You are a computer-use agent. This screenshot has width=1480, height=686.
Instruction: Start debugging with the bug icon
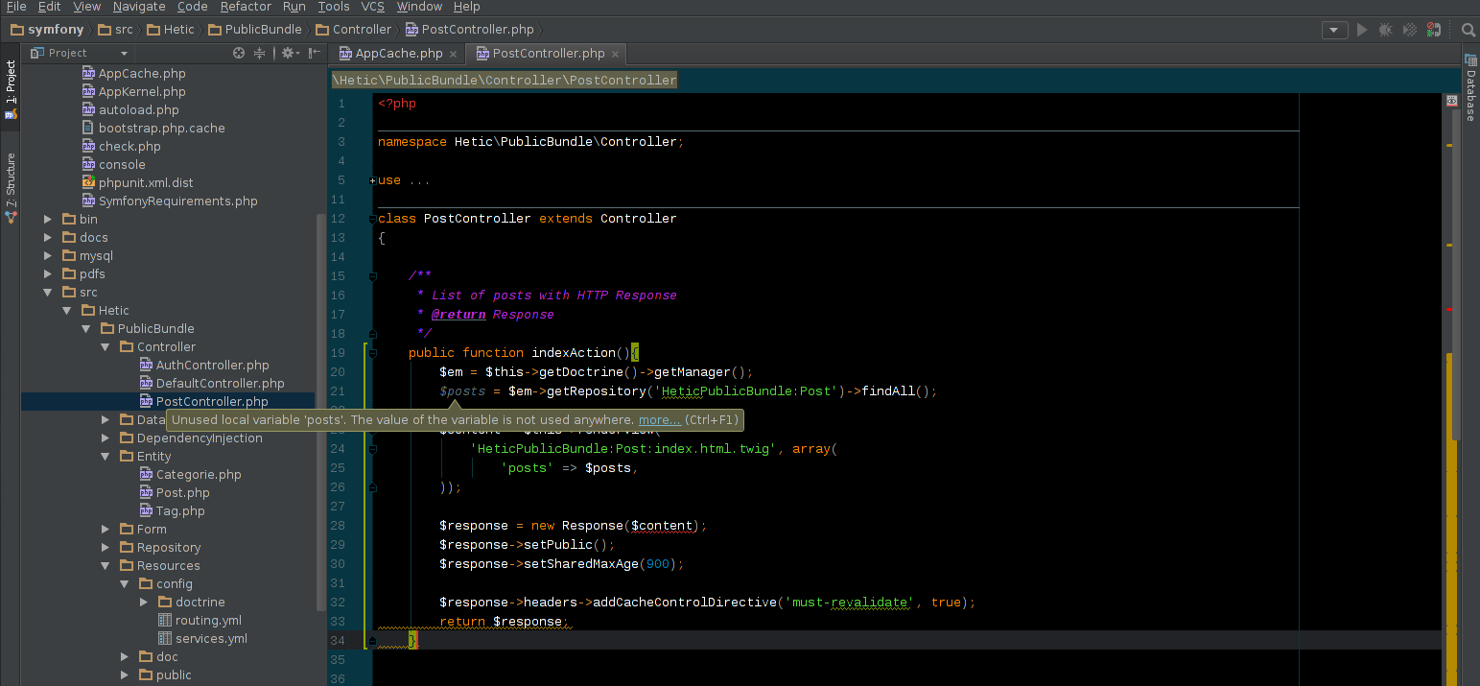[1385, 30]
